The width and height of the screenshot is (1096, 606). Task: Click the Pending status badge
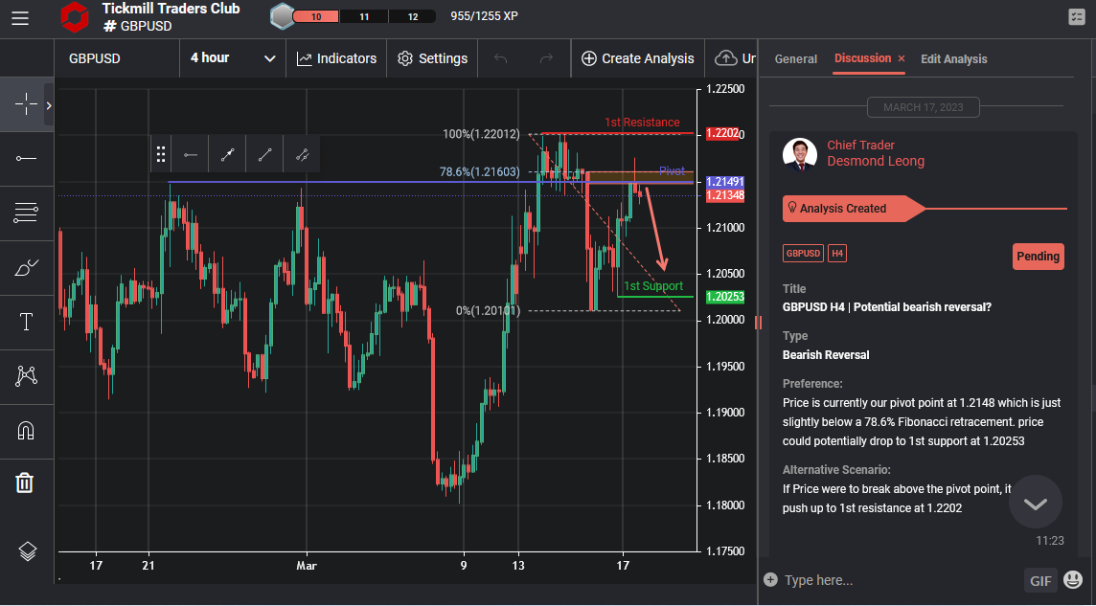coord(1038,257)
